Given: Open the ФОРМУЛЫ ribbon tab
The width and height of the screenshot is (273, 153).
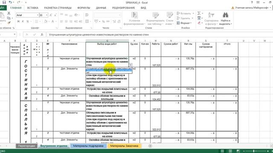Looking at the screenshot, I should [84, 8].
